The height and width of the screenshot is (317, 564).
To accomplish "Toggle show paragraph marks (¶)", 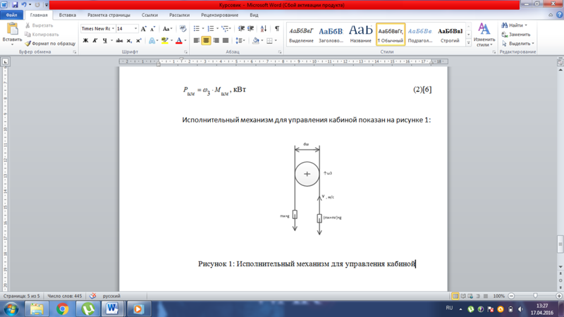I will [x=277, y=29].
